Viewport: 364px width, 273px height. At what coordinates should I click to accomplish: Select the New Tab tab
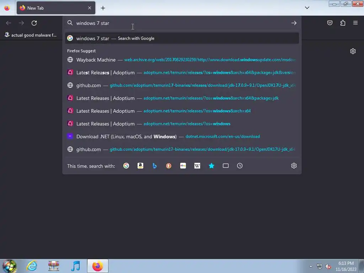56,8
